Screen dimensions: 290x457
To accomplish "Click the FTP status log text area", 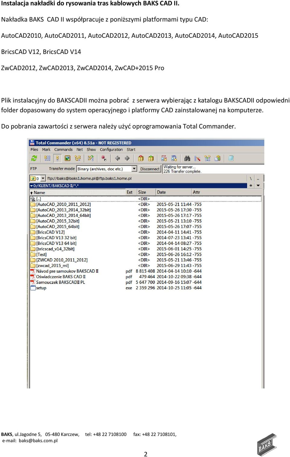I will click(x=213, y=169).
